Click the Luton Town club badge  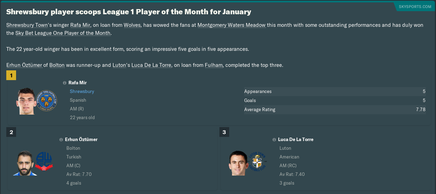pyautogui.click(x=257, y=162)
